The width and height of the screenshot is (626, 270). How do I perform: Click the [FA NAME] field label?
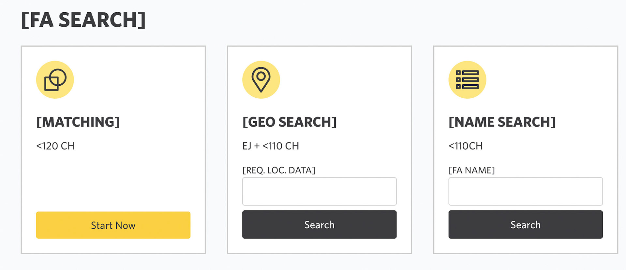(x=471, y=170)
